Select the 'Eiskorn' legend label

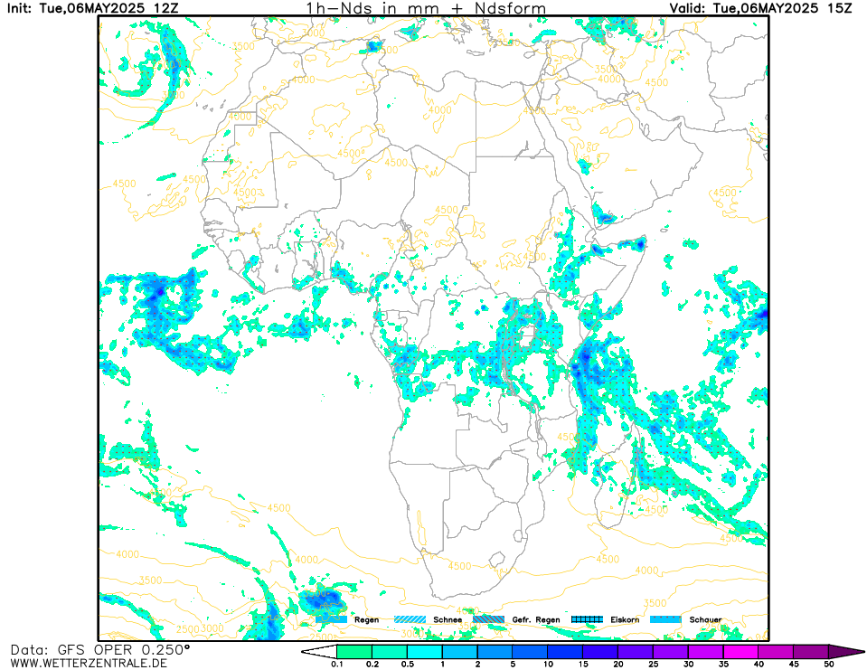625,619
